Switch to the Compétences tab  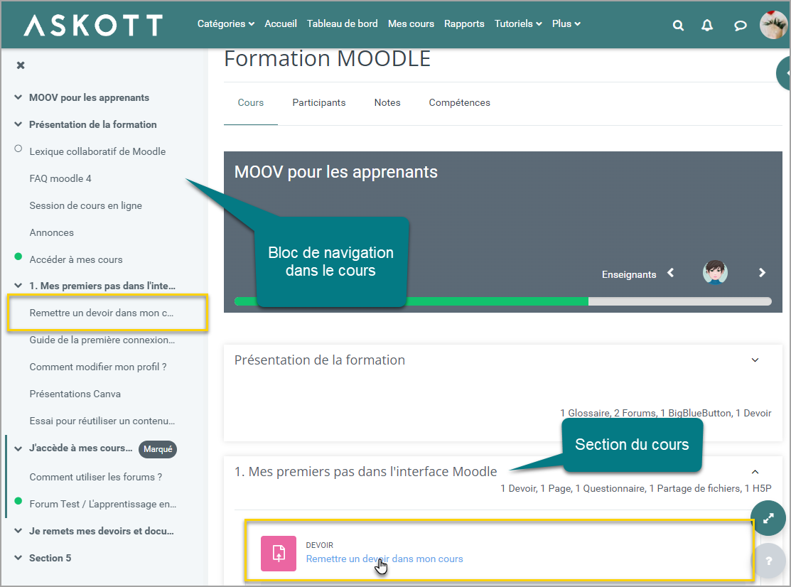point(460,102)
